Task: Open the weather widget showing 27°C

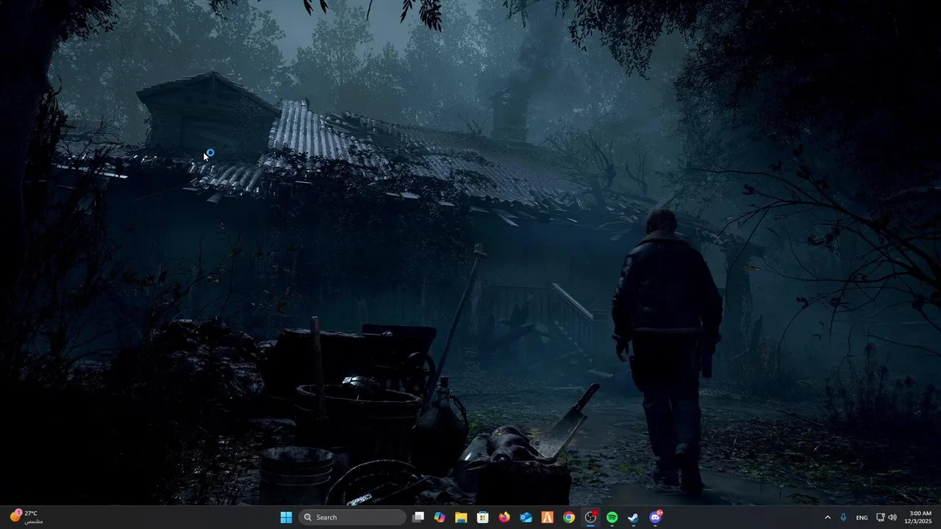Action: (25, 517)
